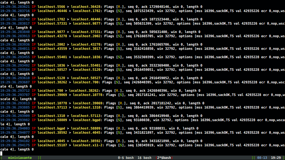Click 'ack 1761665706' value
285x160 pixels.
[x=155, y=44]
